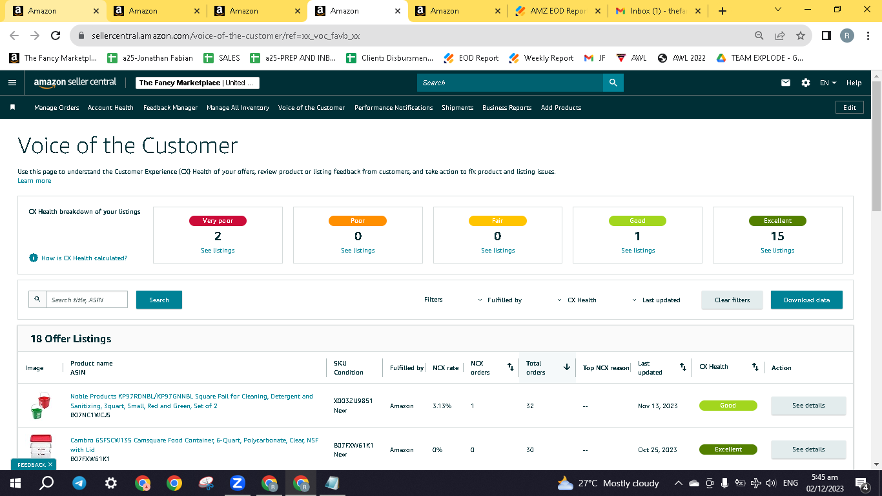Open Telegram from the taskbar
The height and width of the screenshot is (496, 882).
tap(79, 483)
